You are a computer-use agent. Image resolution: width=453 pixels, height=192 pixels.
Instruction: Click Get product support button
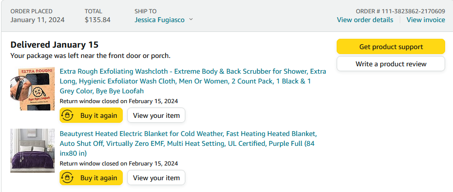[391, 47]
